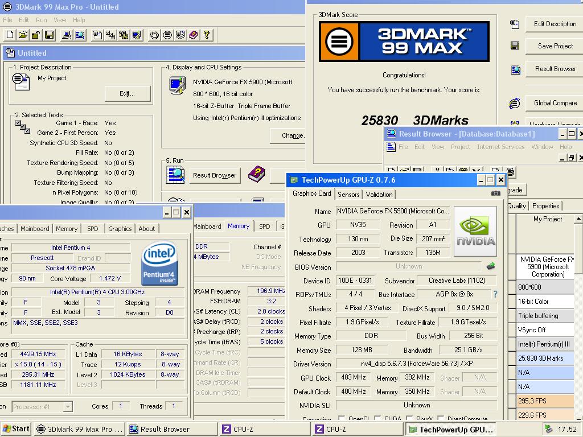Open the Internet Services menu in Result Browser
The height and width of the screenshot is (437, 583).
pyautogui.click(x=500, y=147)
